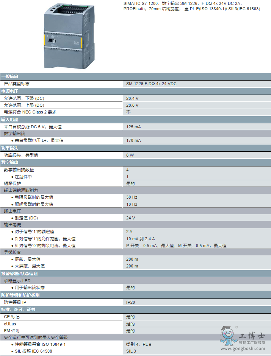Click the 性能等级符合 ISO 13849-1 label
This screenshot has height=356, width=271.
[x=40, y=344]
